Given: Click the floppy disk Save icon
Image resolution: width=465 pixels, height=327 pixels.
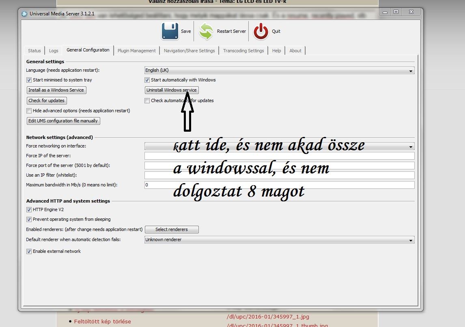Looking at the screenshot, I should point(170,31).
